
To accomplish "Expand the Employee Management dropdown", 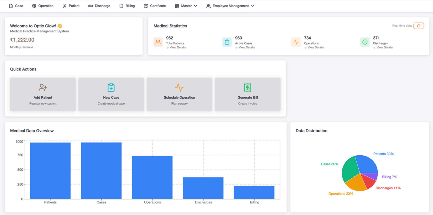I will [x=230, y=6].
